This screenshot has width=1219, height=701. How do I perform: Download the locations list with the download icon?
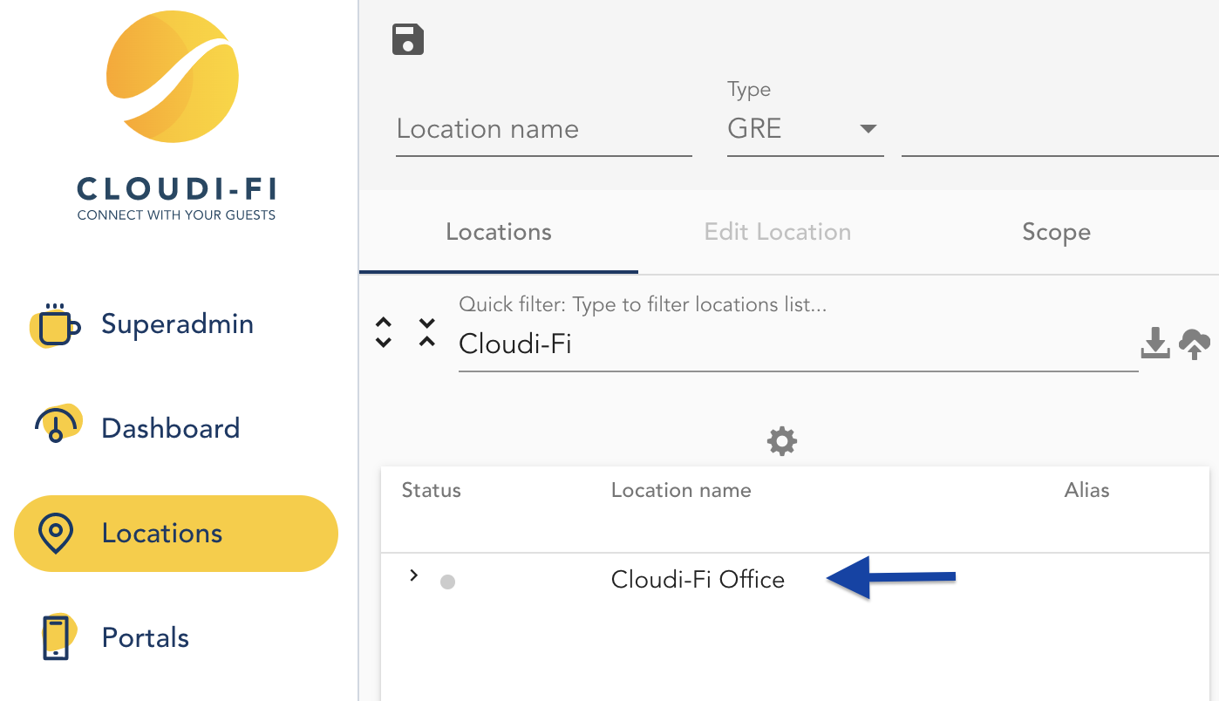coord(1155,344)
